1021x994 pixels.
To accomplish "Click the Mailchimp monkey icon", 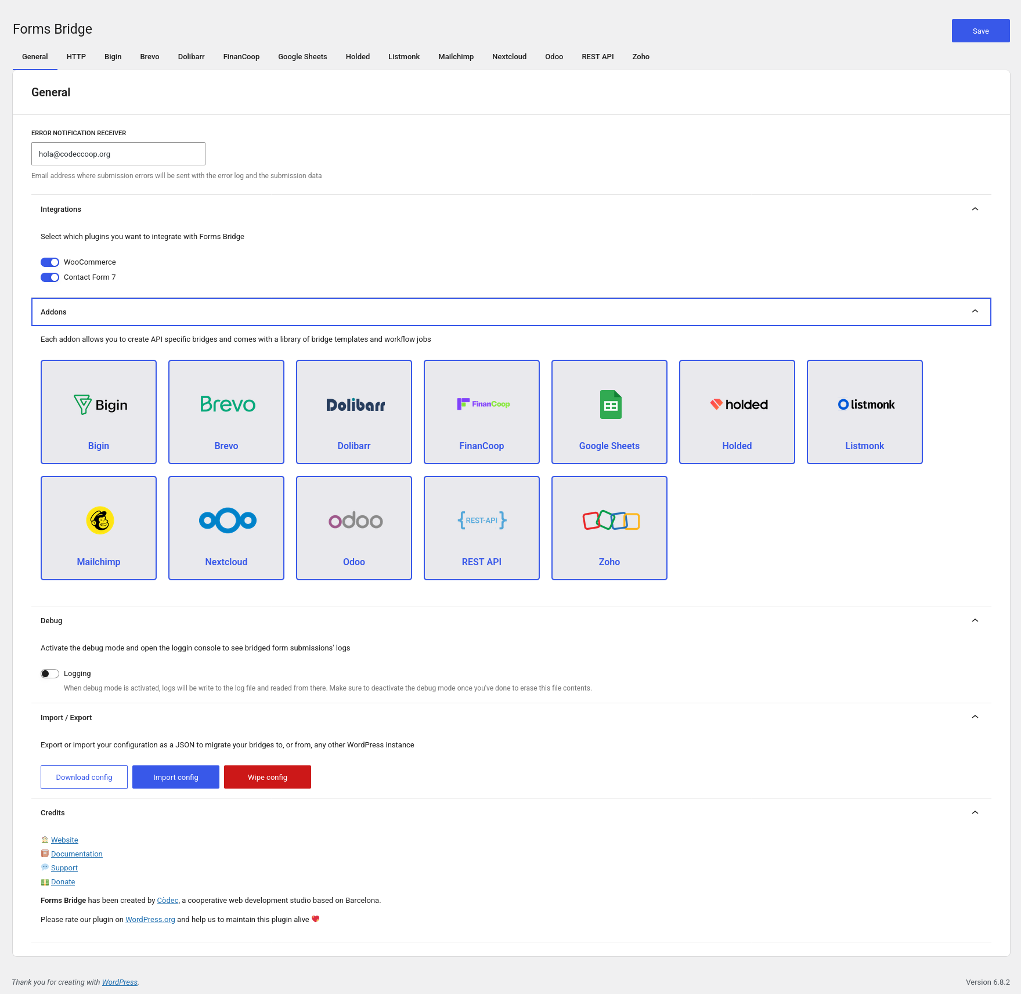I will [x=100, y=521].
